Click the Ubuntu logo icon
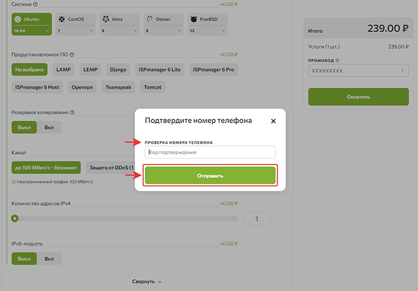The image size is (418, 291). point(18,20)
